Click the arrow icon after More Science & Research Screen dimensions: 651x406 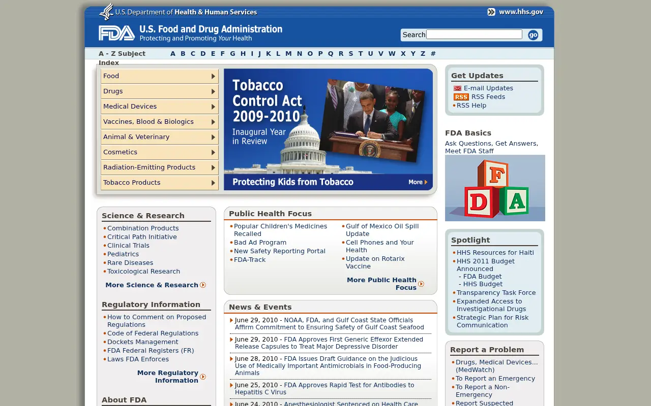click(x=203, y=285)
